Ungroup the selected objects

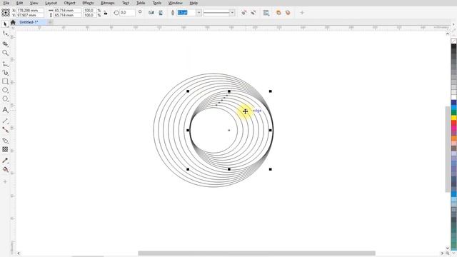pos(244,13)
